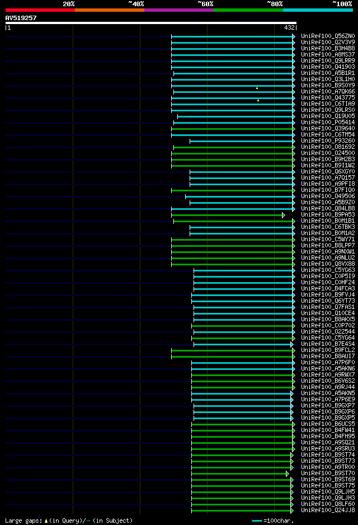Click the cyan bar for UniRef100_Q6YT73
The width and height of the screenshot is (358, 525).
[242, 301]
